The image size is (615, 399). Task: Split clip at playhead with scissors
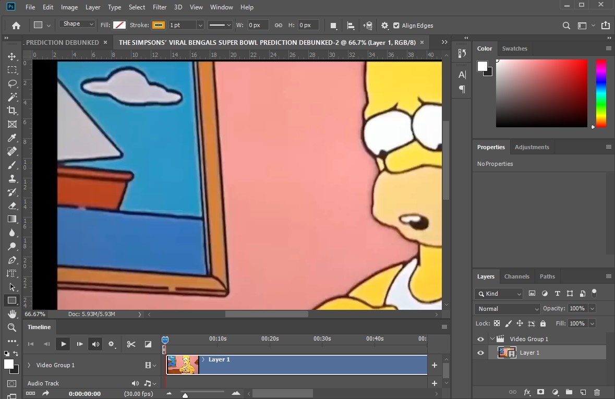131,344
